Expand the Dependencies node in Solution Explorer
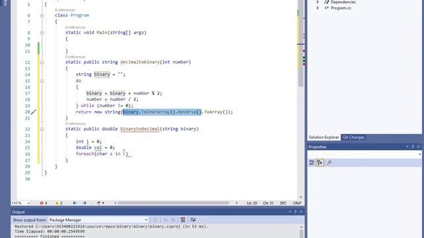The image size is (424, 238). pos(318,2)
